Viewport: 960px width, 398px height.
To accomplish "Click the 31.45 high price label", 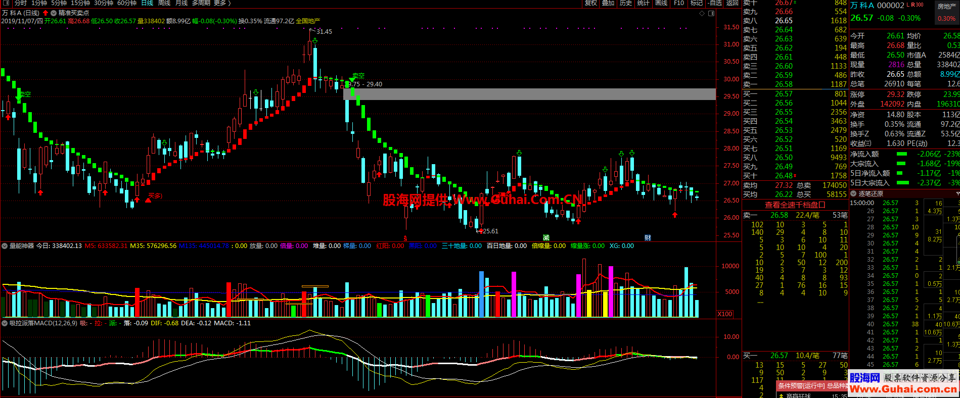I will click(x=324, y=32).
